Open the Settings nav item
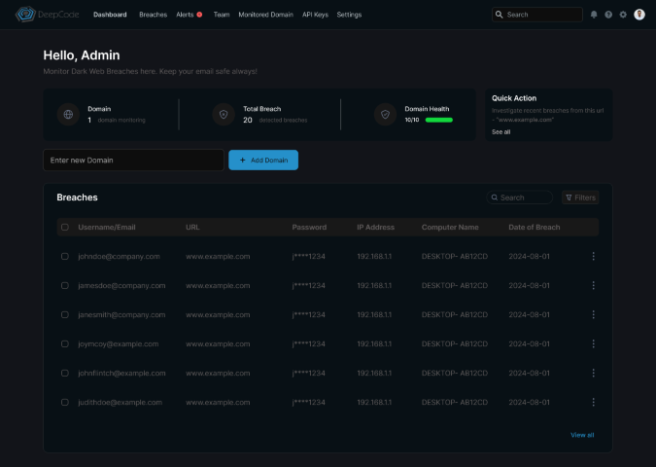656x467 pixels. pos(349,15)
